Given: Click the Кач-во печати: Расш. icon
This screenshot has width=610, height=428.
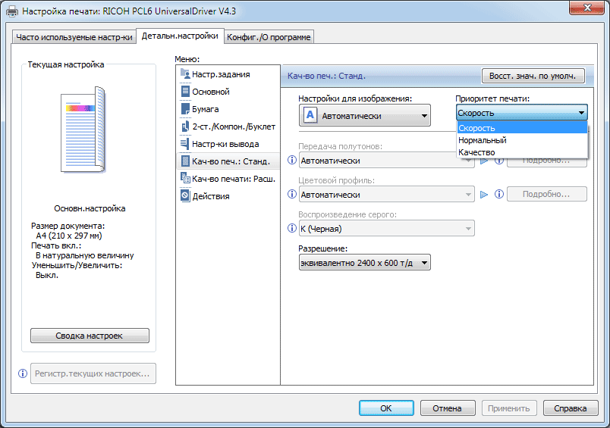Looking at the screenshot, I should [x=185, y=179].
